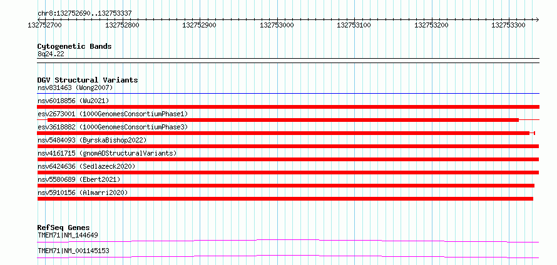Open nsv5484093 (ByrskaBishop2022) label
The image size is (557, 265).
click(92, 140)
